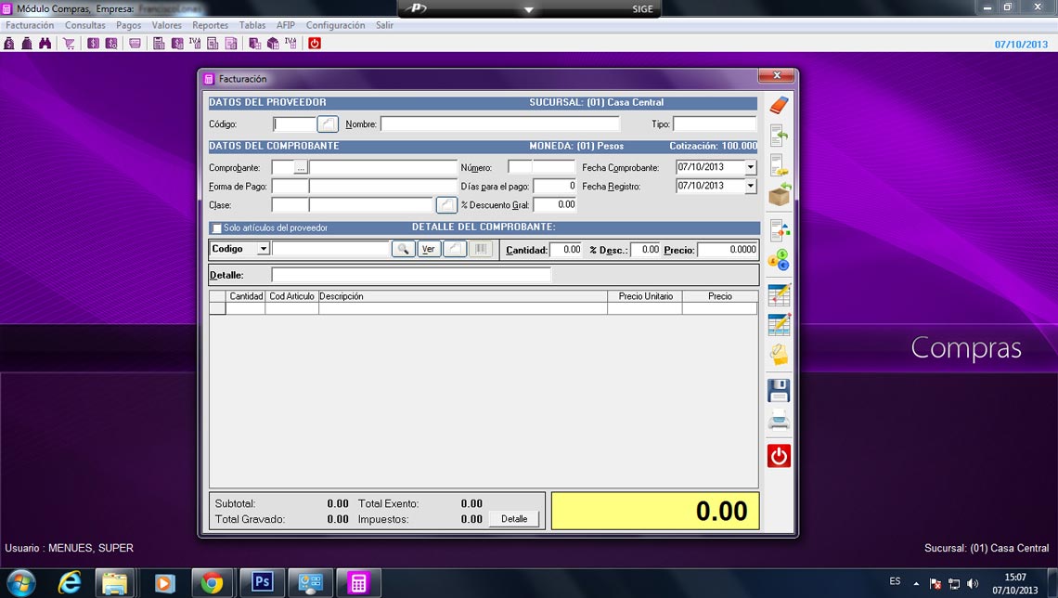Open the Fecha Comprobante date dropdown
1058x598 pixels.
(750, 168)
